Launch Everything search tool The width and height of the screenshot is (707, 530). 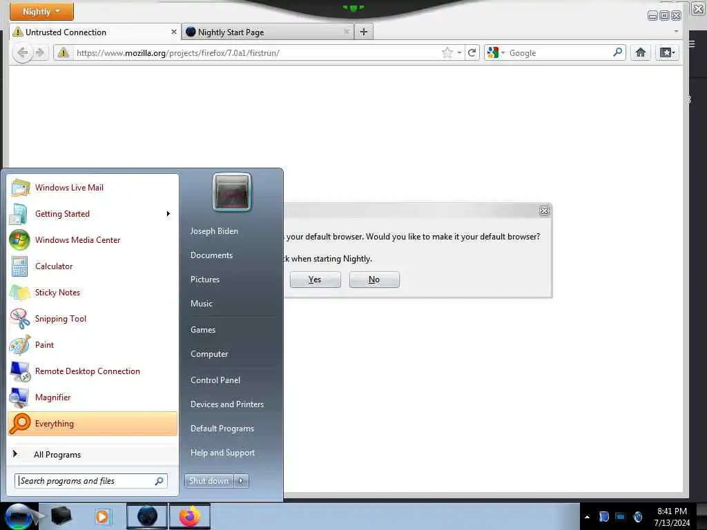tap(93, 424)
